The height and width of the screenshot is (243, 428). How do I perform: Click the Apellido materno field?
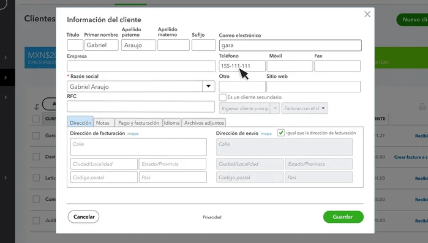[x=173, y=45]
